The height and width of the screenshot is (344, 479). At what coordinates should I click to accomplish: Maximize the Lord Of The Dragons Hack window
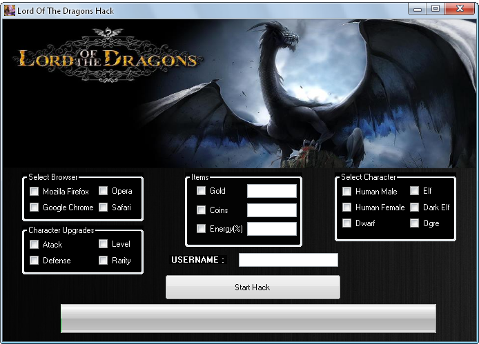(436, 9)
